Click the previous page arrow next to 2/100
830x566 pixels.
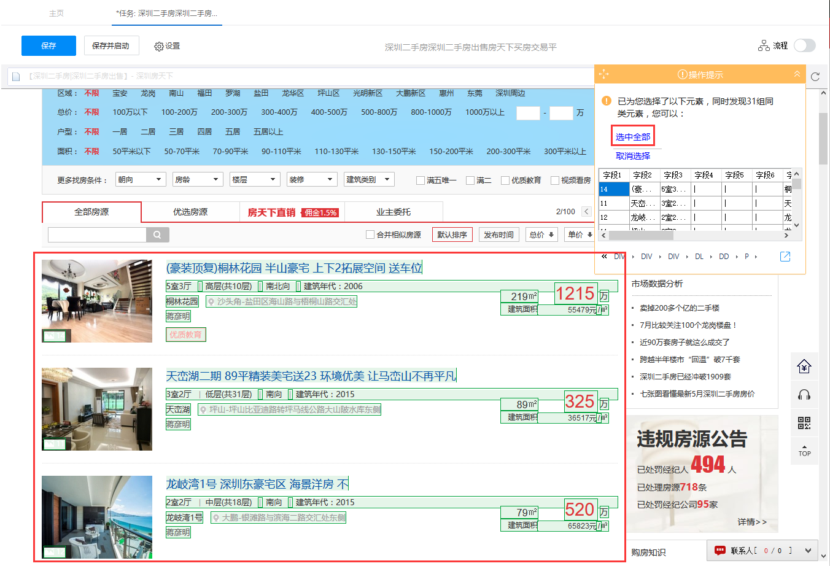(586, 212)
